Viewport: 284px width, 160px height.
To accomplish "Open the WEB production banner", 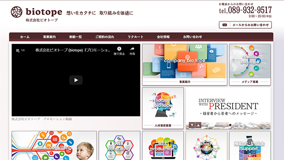I will 163,146.
